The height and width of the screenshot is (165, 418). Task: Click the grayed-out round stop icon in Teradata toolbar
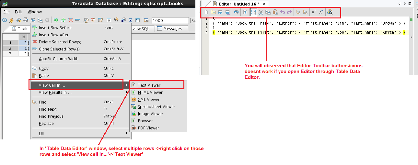[x=47, y=20]
